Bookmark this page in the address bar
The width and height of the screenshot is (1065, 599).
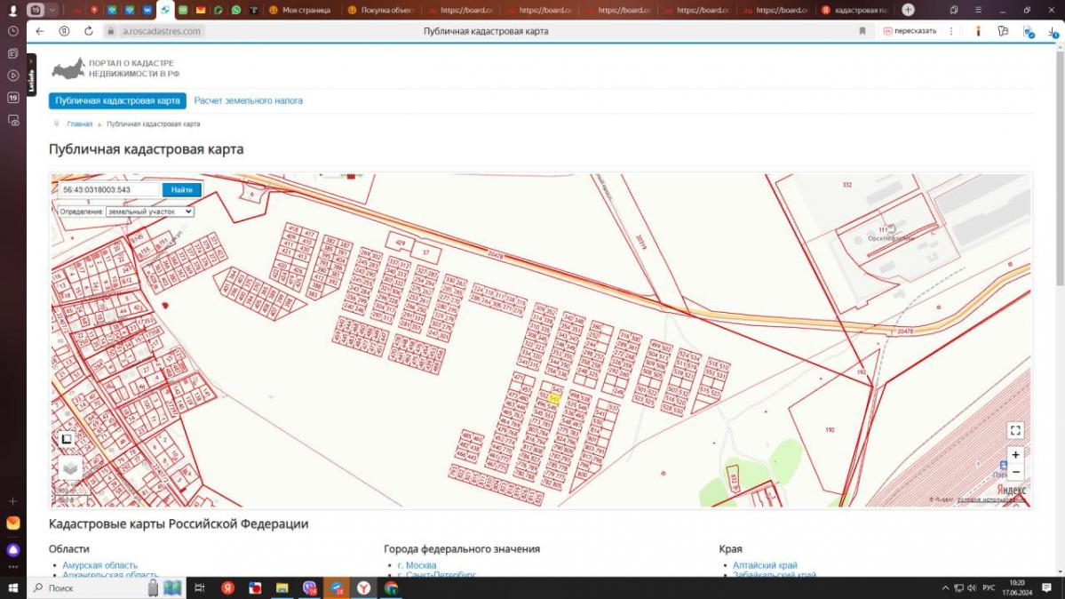[862, 31]
